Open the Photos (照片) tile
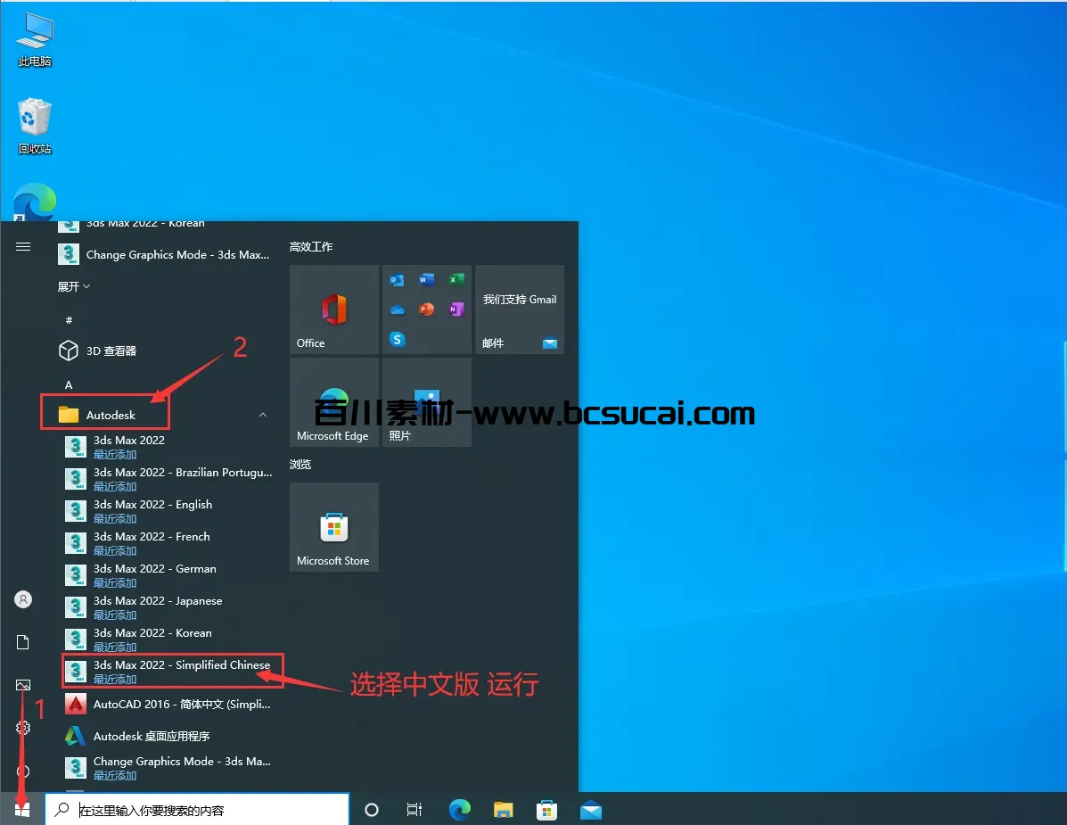The image size is (1067, 825). click(427, 401)
